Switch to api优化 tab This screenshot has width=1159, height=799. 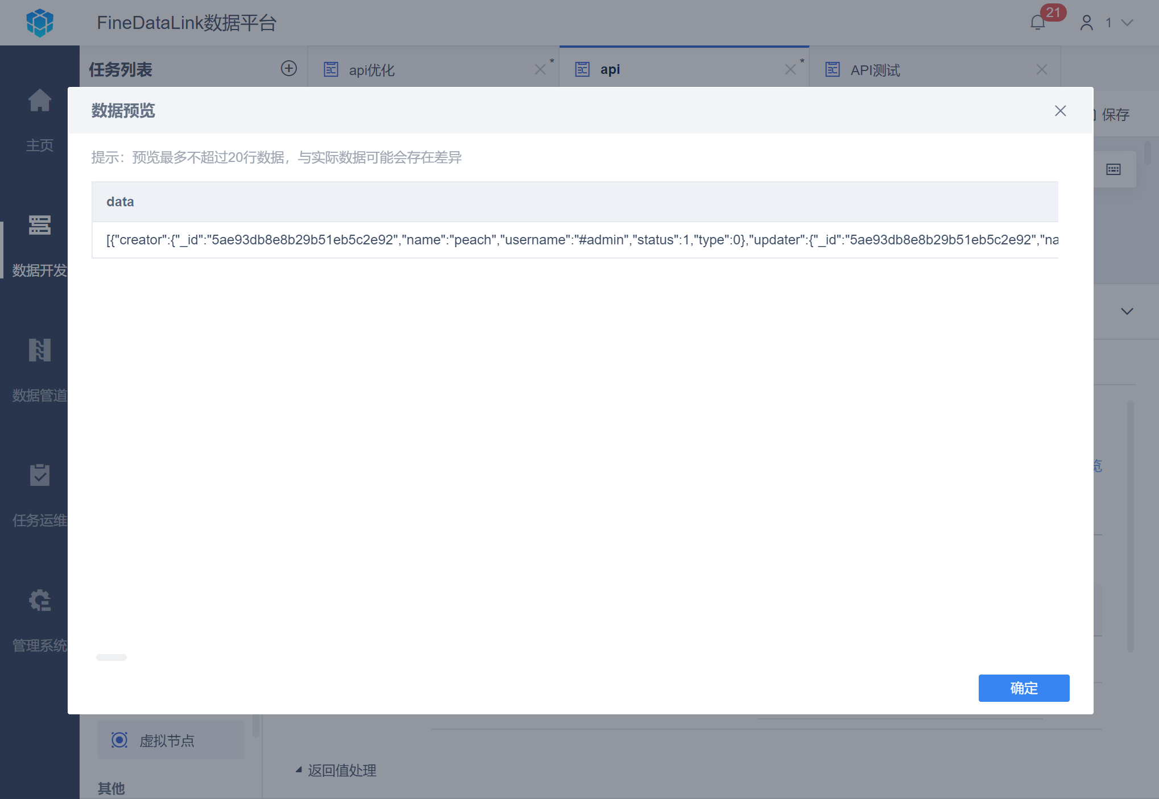coord(372,70)
